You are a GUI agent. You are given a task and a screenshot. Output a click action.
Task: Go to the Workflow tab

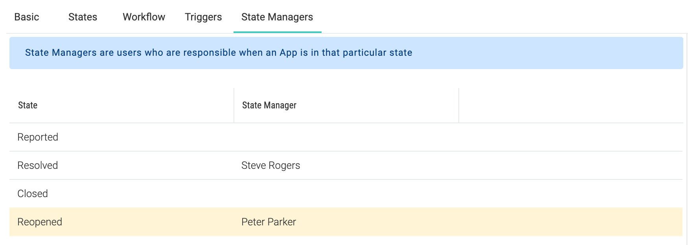pos(144,17)
